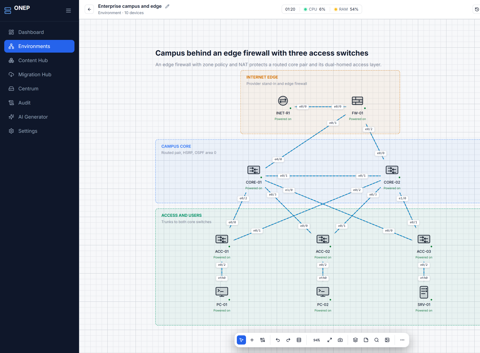480x353 pixels.
Task: Click the 94% zoom level
Action: [317, 340]
